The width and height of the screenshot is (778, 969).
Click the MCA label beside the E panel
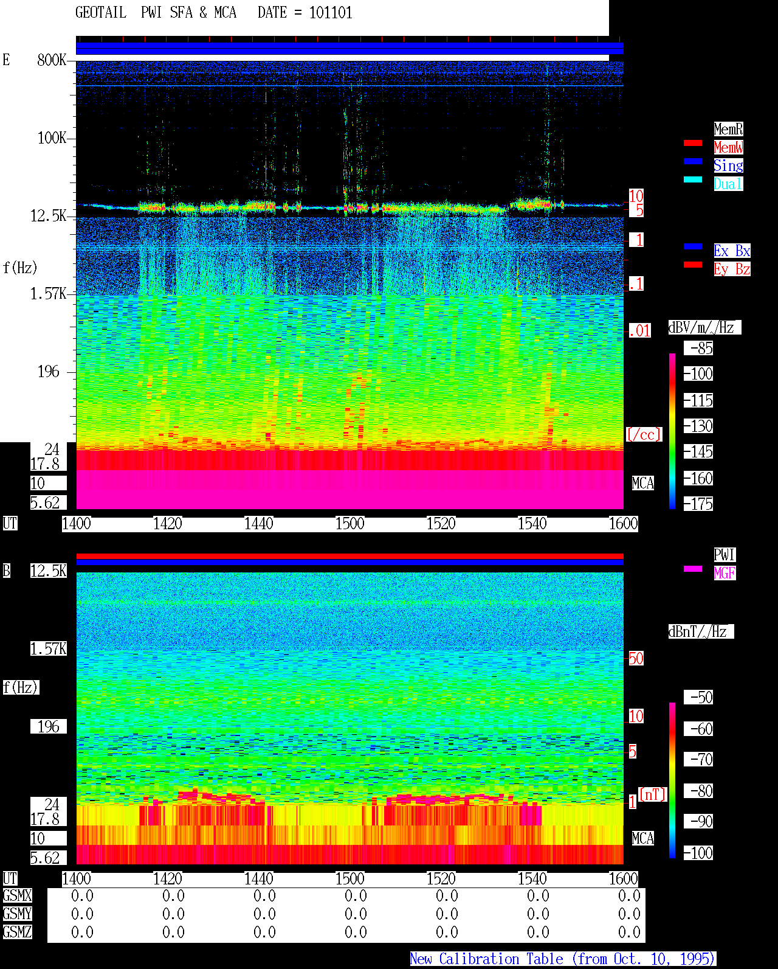(x=643, y=483)
